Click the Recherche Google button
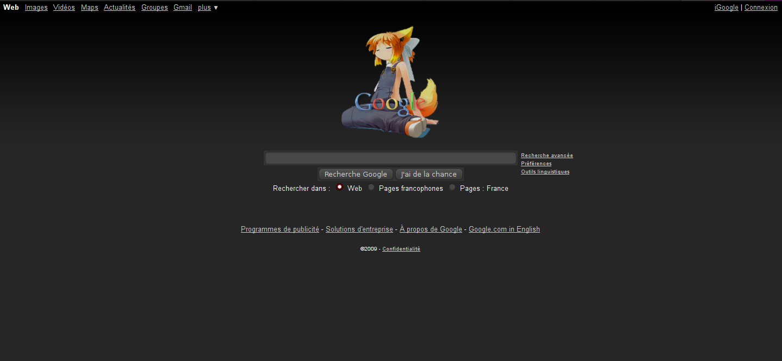 tap(356, 175)
